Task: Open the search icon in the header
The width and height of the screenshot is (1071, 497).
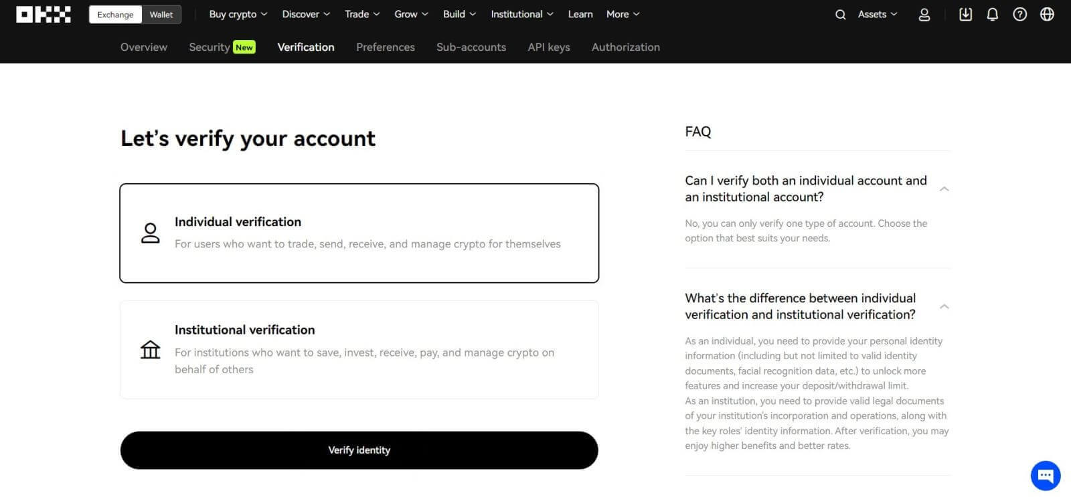Action: coord(840,14)
